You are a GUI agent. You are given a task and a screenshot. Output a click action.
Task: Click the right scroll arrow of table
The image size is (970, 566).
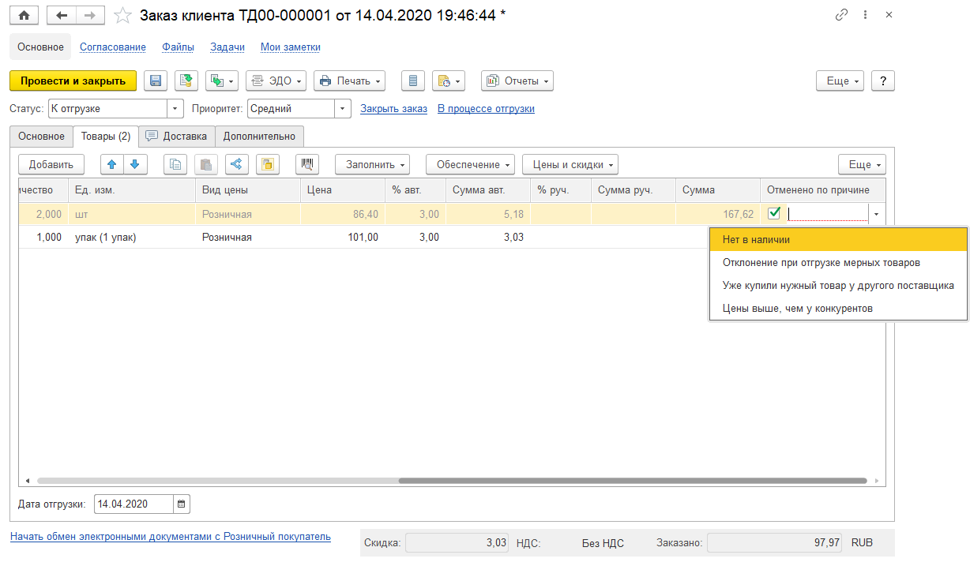[875, 480]
